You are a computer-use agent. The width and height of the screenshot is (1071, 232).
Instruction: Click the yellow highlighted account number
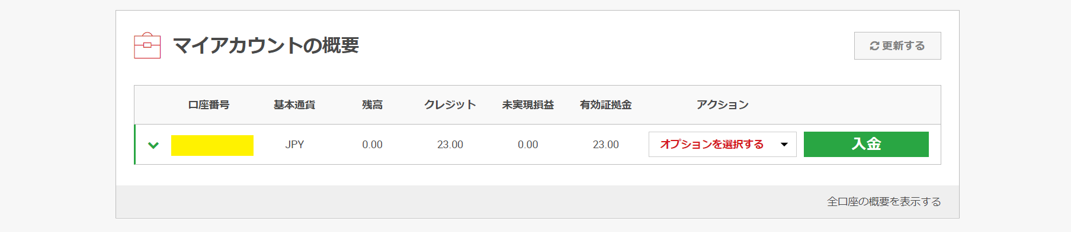tap(212, 145)
